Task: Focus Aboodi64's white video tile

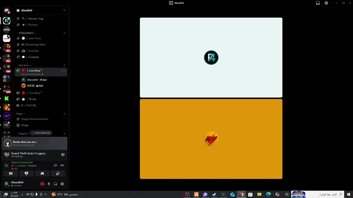Action: point(211,57)
